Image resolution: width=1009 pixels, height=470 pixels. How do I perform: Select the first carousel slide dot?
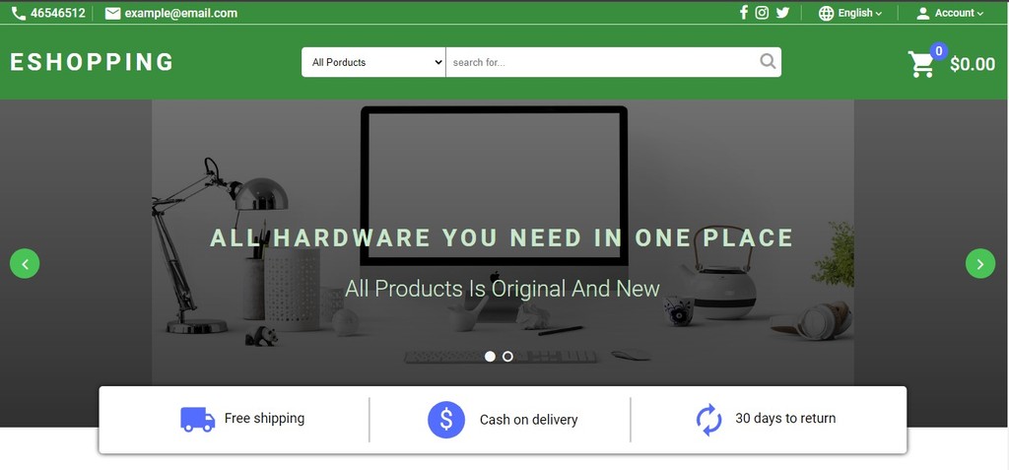tap(490, 356)
